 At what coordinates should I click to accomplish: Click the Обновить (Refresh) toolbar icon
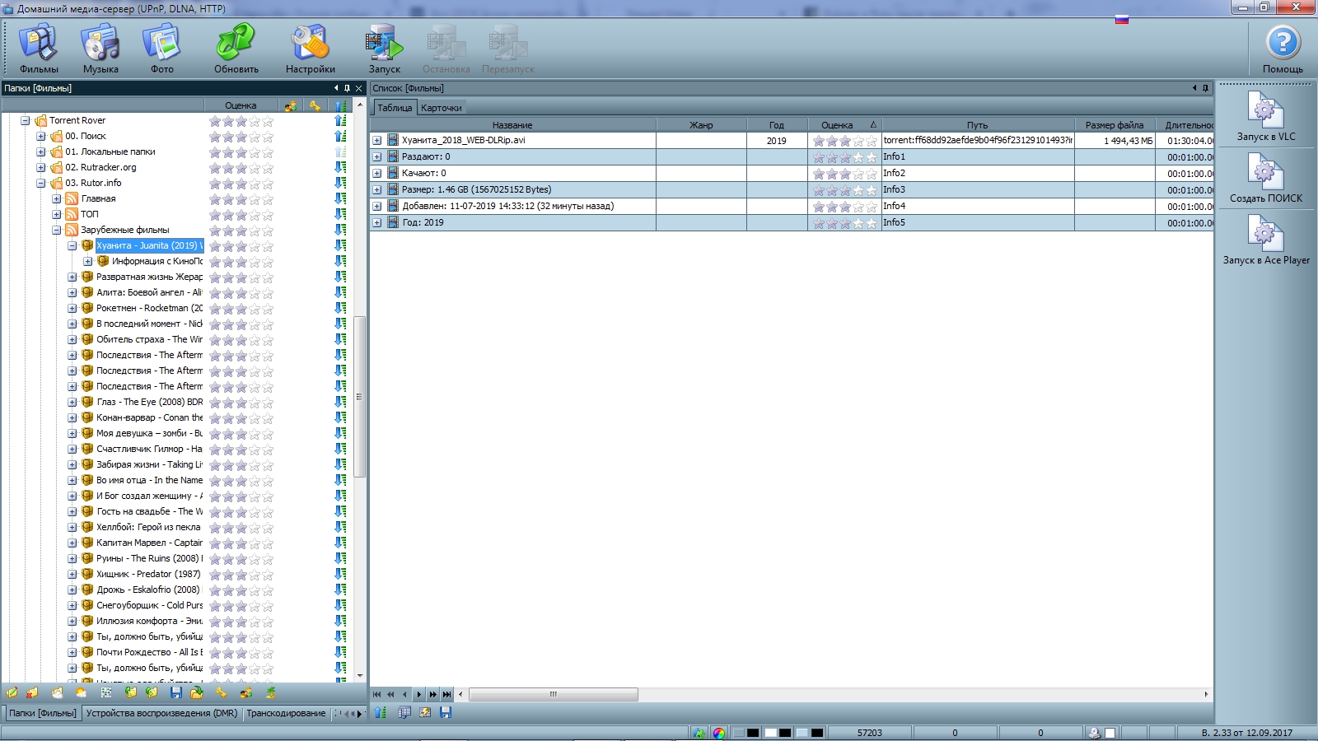[x=236, y=49]
